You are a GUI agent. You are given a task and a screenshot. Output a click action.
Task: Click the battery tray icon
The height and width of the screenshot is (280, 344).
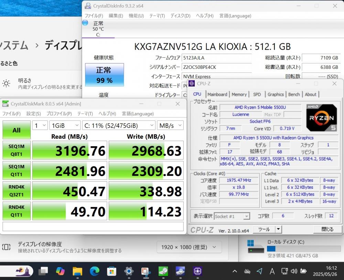(303, 271)
